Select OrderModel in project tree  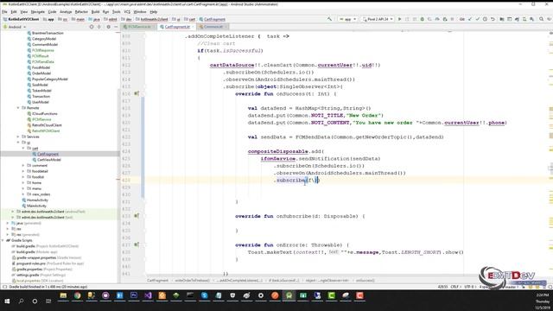[x=41, y=73]
